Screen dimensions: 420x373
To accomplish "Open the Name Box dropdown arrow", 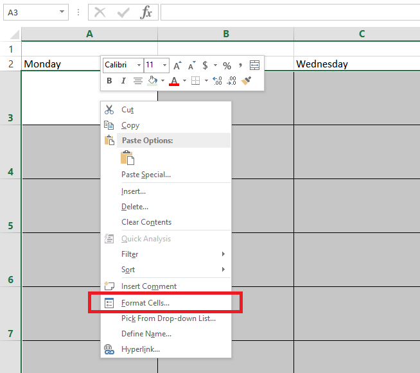I will coord(62,12).
